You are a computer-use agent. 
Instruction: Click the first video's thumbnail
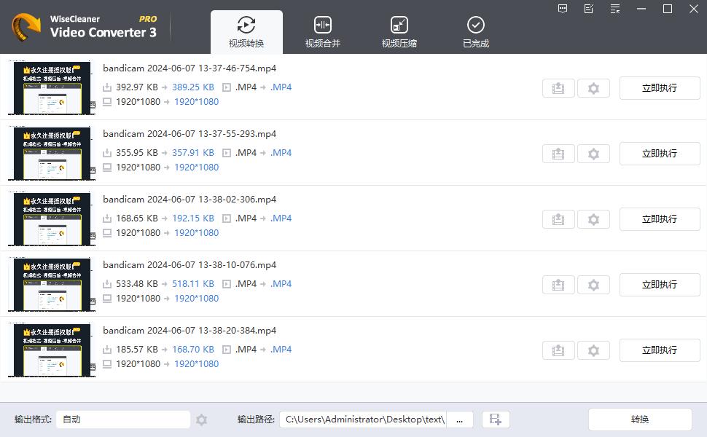(x=51, y=87)
